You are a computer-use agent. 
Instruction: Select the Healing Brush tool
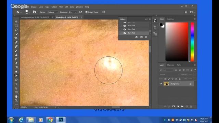pos(16,46)
